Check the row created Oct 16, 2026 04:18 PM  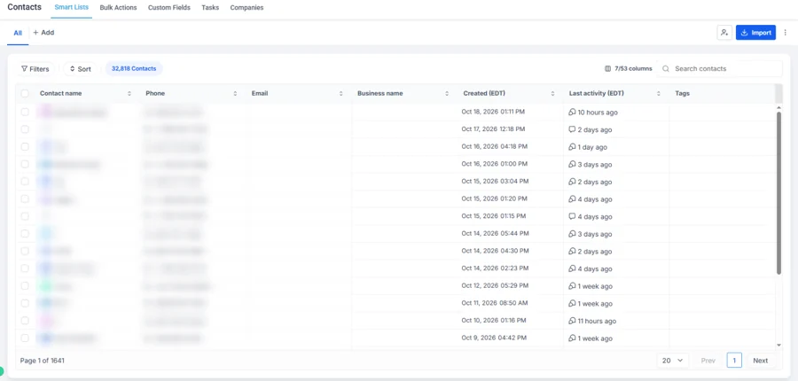[25, 146]
